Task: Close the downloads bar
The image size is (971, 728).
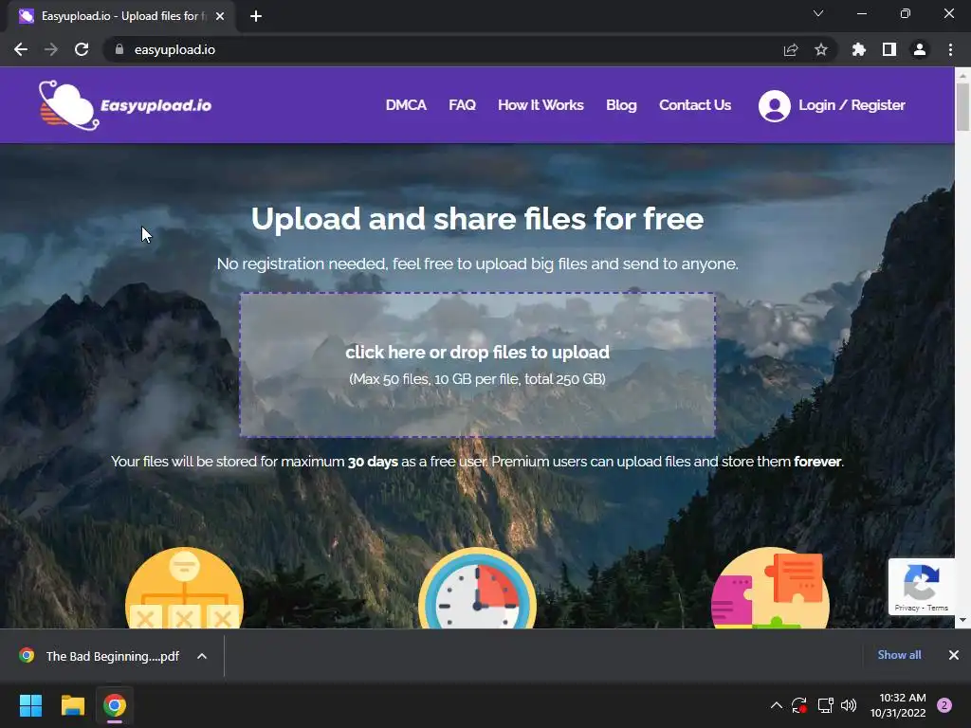Action: click(954, 655)
